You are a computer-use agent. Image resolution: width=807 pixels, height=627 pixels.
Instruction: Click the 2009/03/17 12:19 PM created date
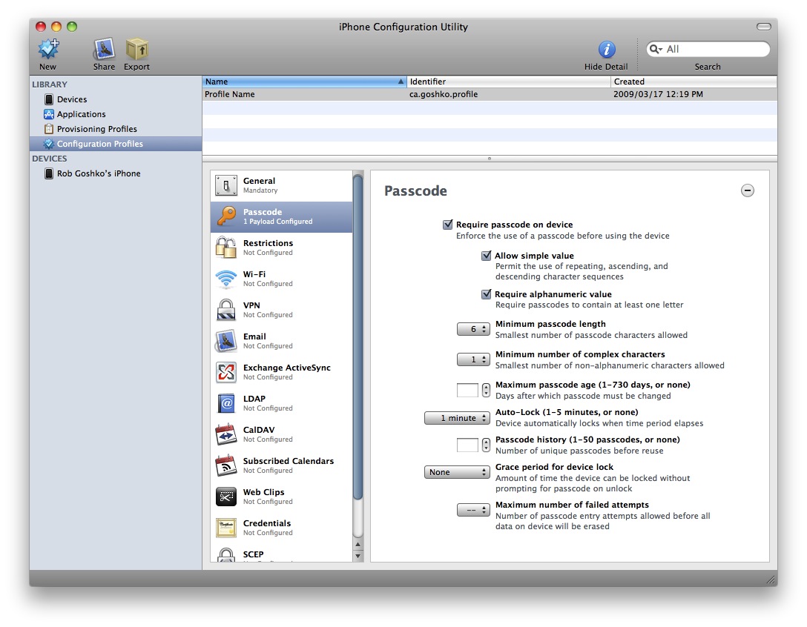coord(658,94)
